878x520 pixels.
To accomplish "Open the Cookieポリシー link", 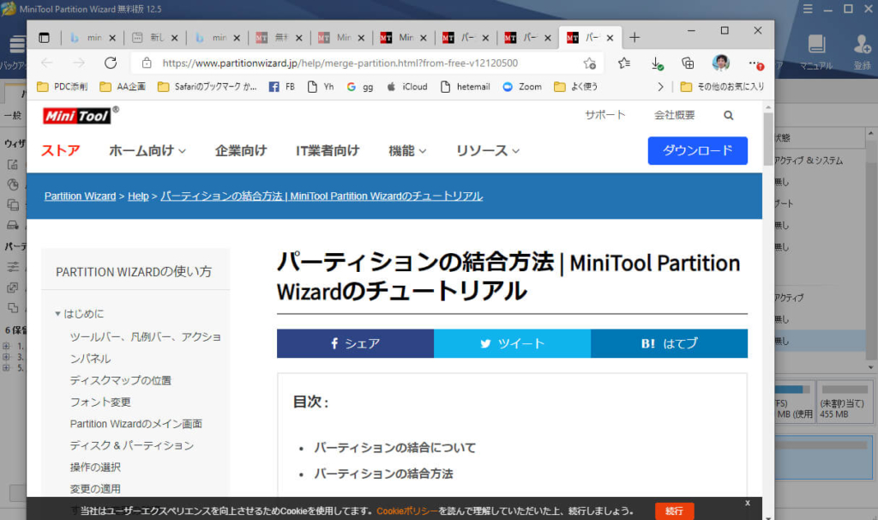I will pos(407,511).
